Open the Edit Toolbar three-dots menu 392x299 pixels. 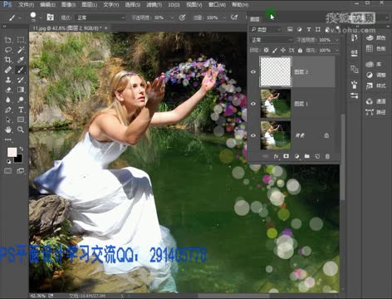(x=8, y=140)
